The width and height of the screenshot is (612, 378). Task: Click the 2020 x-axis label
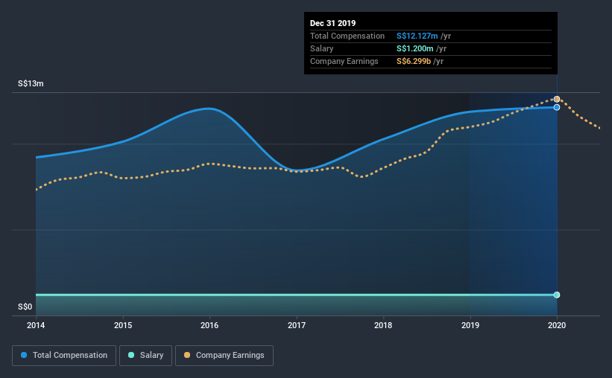click(x=557, y=325)
